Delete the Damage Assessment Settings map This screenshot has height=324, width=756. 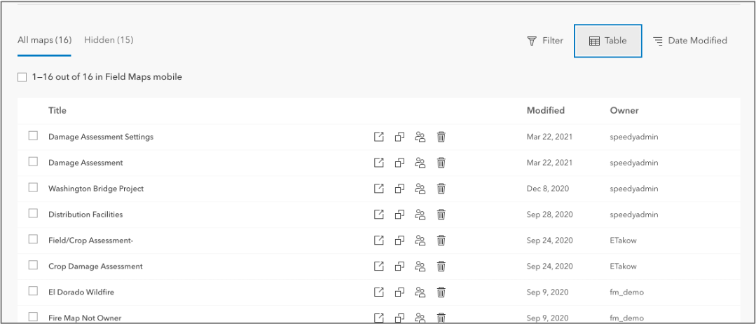[x=441, y=137]
